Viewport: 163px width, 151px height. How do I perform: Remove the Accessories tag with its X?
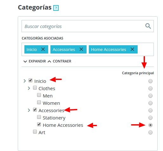click(x=81, y=49)
